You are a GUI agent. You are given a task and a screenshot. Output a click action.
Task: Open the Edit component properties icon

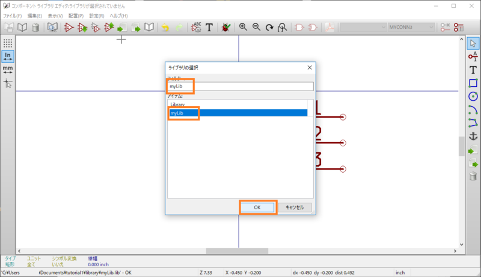coord(196,27)
